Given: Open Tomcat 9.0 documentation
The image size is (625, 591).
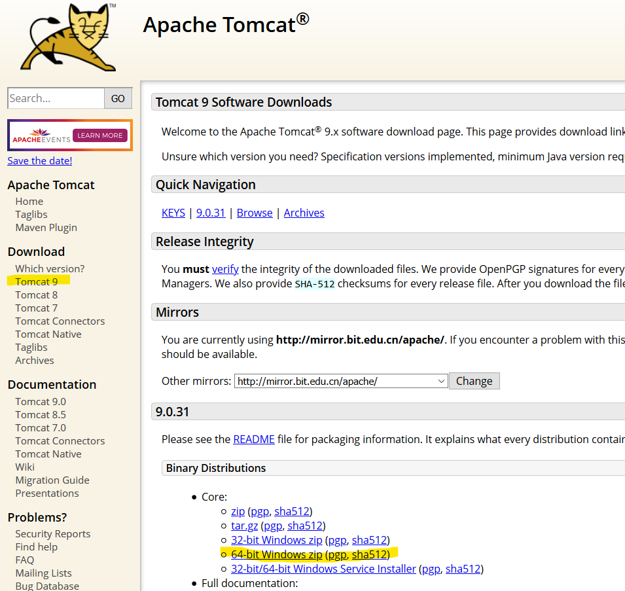Looking at the screenshot, I should coord(41,402).
